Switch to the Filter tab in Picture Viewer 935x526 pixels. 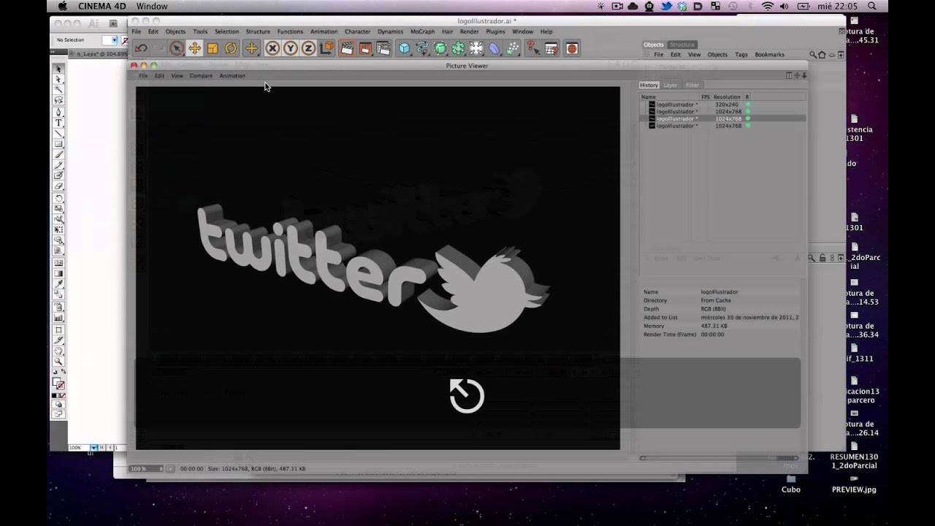[692, 85]
